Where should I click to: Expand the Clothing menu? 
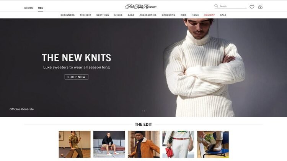point(103,15)
